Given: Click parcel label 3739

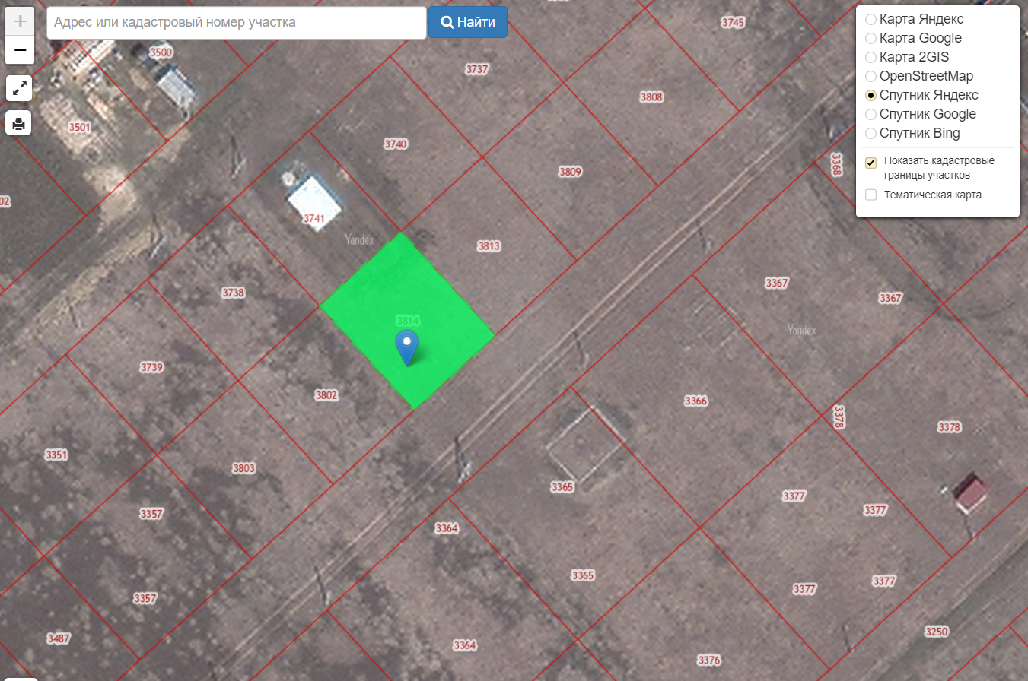Looking at the screenshot, I should pyautogui.click(x=151, y=367).
